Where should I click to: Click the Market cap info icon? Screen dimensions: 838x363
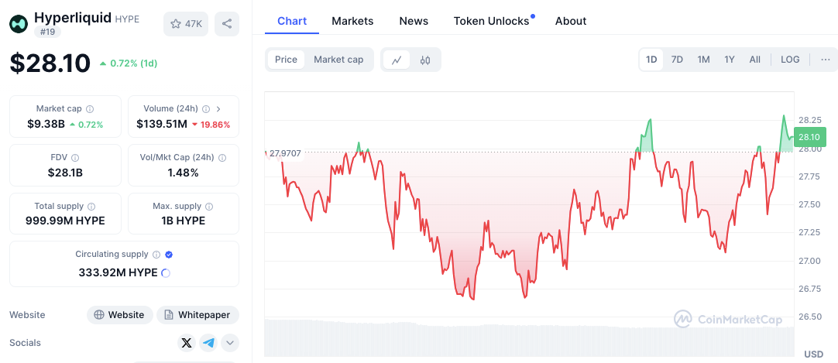click(x=90, y=109)
